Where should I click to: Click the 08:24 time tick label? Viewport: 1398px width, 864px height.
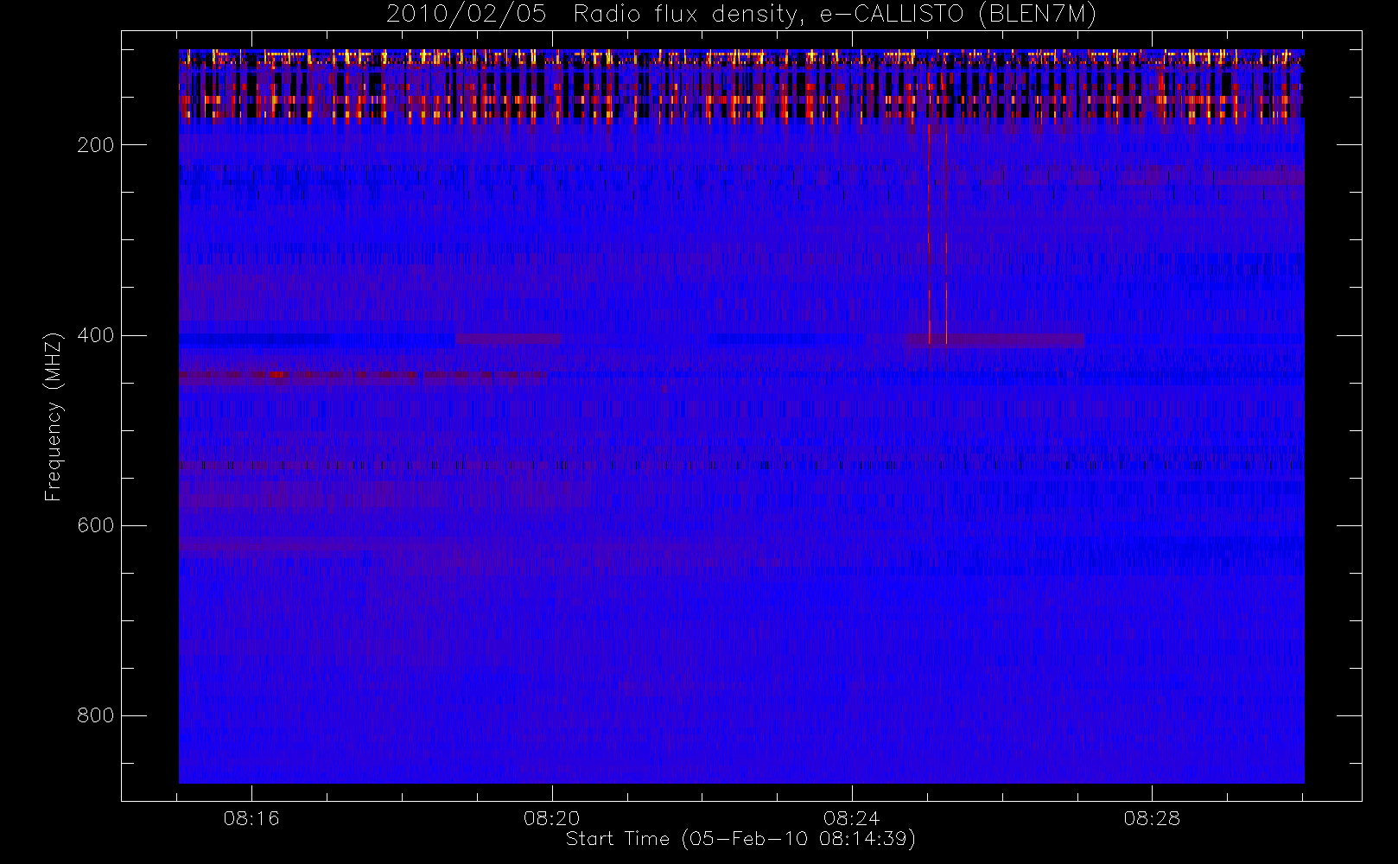tap(851, 818)
